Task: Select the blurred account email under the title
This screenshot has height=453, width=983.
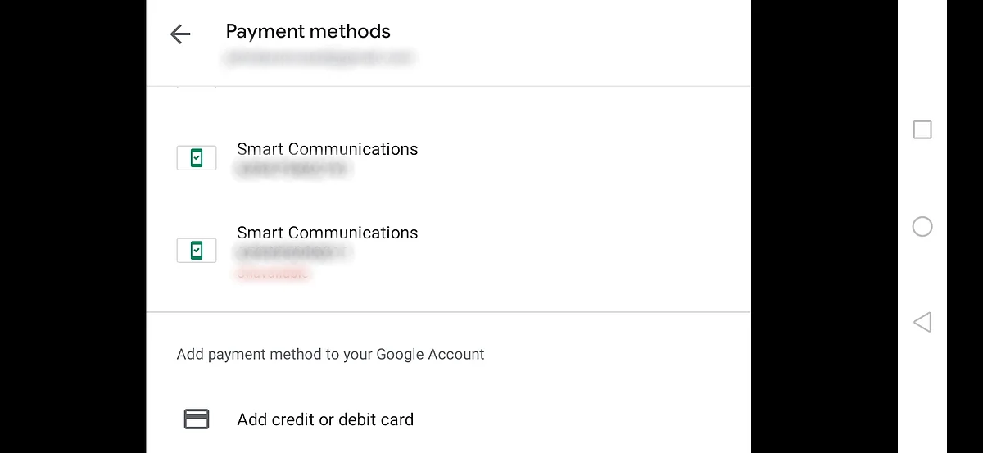Action: tap(319, 57)
